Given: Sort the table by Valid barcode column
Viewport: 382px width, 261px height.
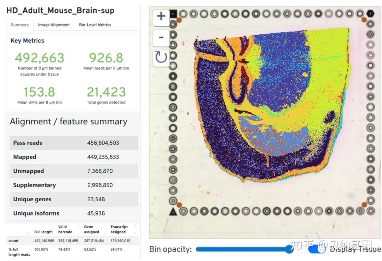Looking at the screenshot, I should pyautogui.click(x=65, y=230).
